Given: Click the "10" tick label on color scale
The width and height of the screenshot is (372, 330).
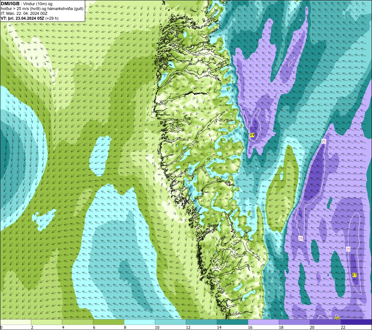Looking at the screenshot, I should pyautogui.click(x=157, y=327).
